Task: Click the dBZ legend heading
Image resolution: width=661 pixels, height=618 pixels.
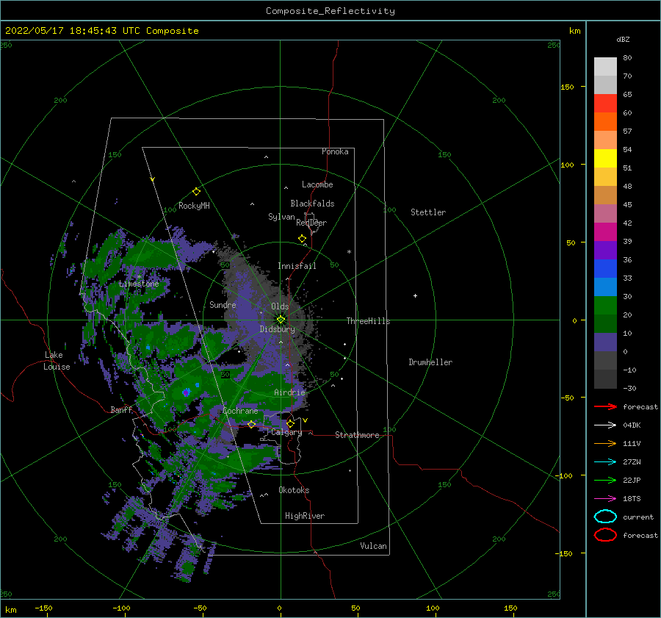Action: point(623,39)
